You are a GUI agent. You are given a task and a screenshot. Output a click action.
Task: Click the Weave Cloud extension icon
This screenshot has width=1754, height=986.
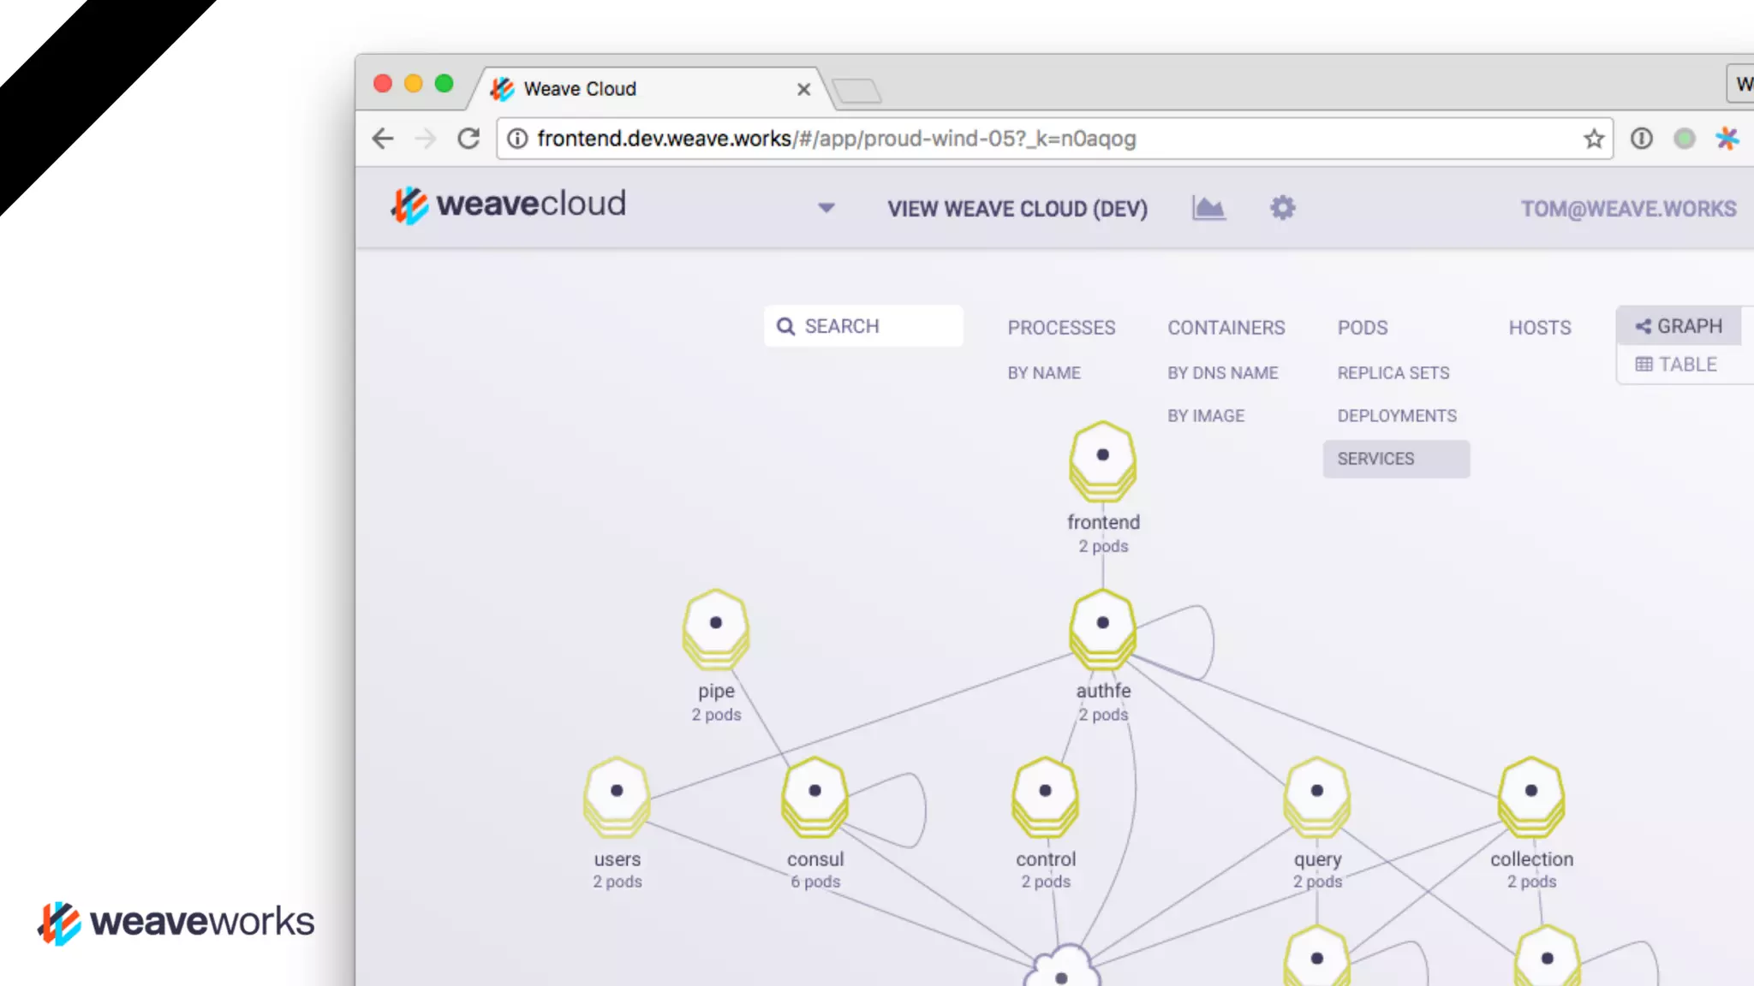click(1727, 139)
